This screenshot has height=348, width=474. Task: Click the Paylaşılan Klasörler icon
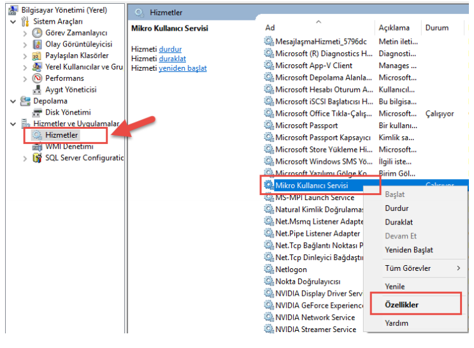pyautogui.click(x=38, y=55)
